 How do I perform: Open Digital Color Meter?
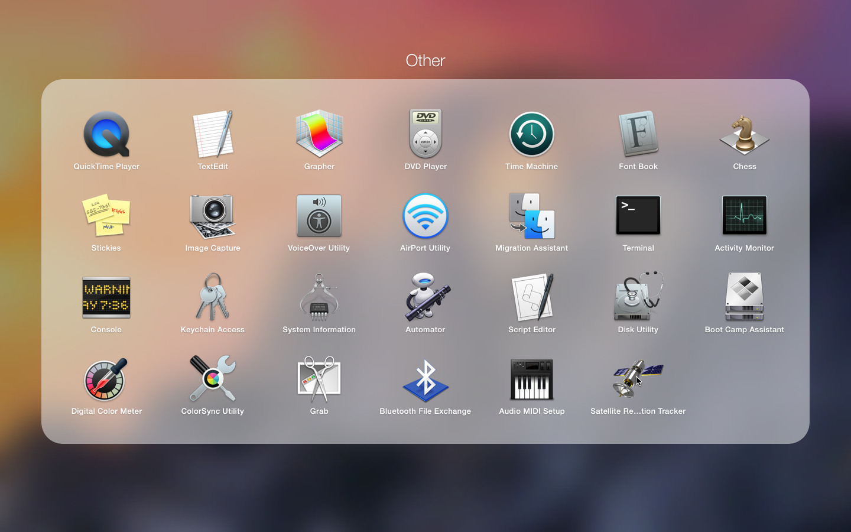106,379
